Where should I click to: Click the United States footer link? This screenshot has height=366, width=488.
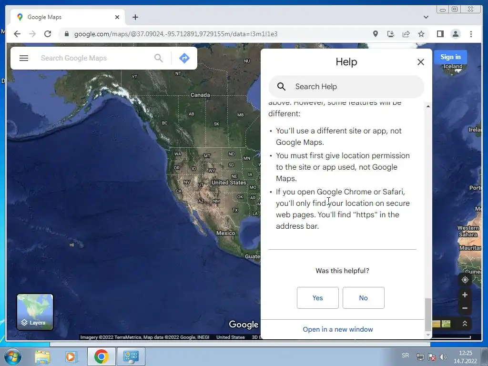230,337
